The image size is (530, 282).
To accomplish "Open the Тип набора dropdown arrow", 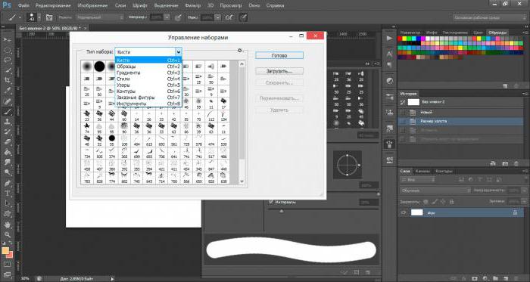I will (x=179, y=52).
